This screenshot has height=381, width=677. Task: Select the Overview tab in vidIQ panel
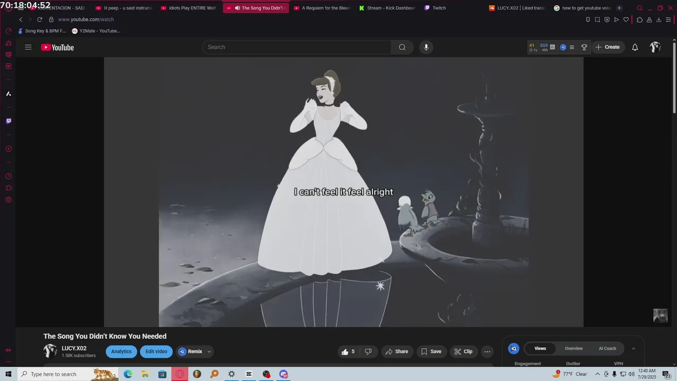click(573, 348)
